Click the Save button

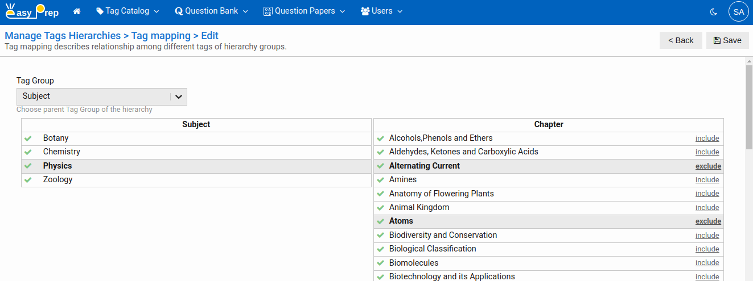(727, 40)
